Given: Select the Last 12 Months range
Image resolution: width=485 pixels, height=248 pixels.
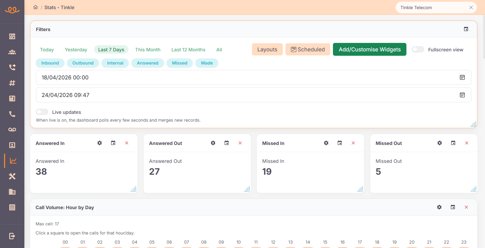Looking at the screenshot, I should 188,50.
